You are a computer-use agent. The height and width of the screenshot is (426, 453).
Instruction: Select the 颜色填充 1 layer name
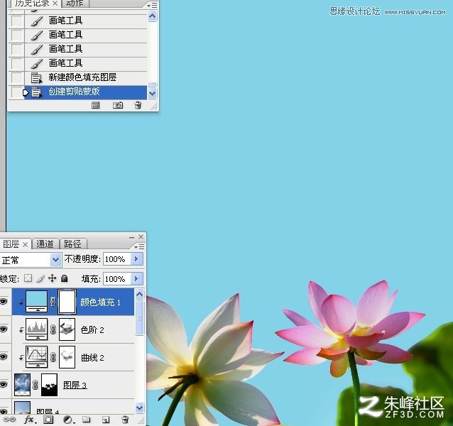click(100, 302)
